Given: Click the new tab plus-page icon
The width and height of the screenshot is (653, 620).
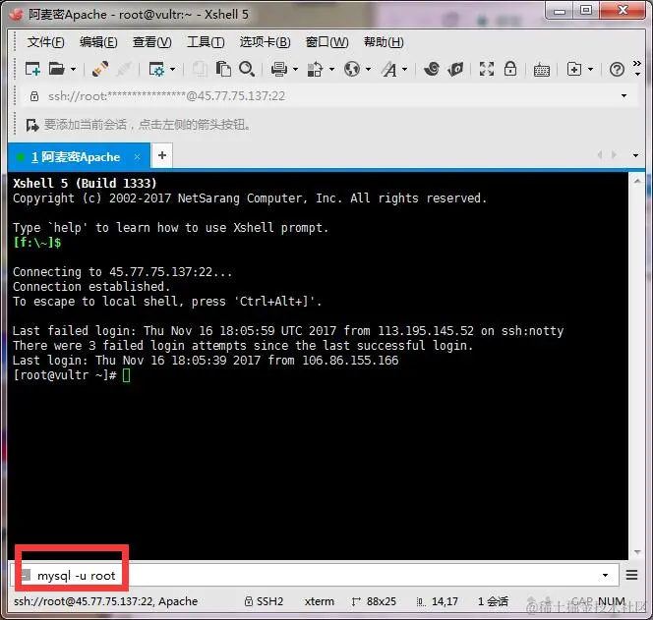Looking at the screenshot, I should (x=574, y=69).
